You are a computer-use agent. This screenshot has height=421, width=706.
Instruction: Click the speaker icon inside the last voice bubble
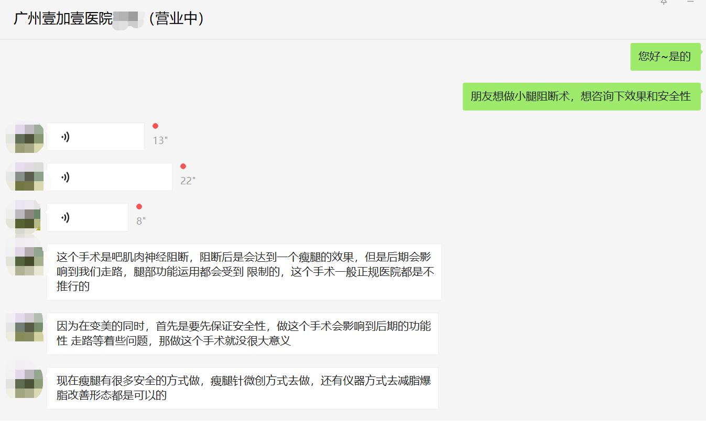64,217
